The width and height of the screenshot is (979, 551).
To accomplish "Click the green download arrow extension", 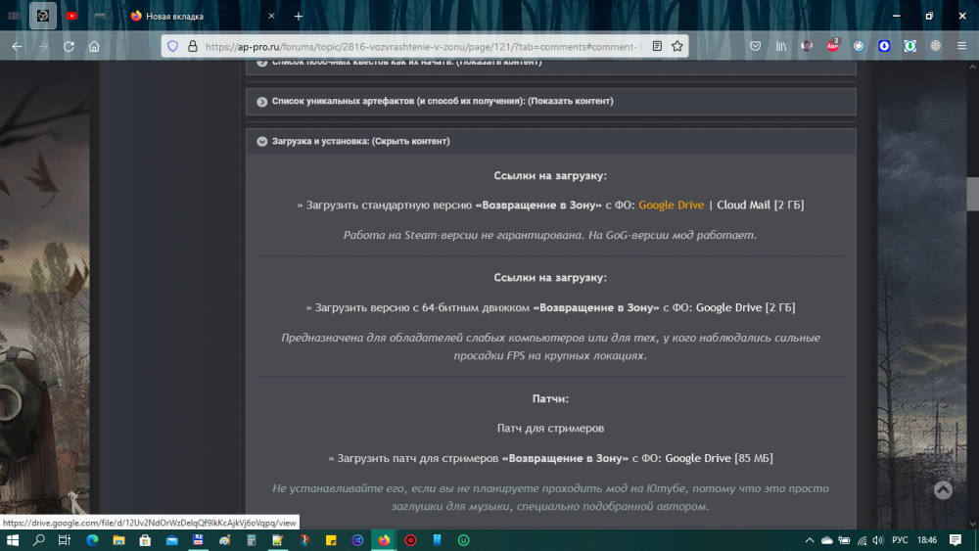I will click(910, 46).
